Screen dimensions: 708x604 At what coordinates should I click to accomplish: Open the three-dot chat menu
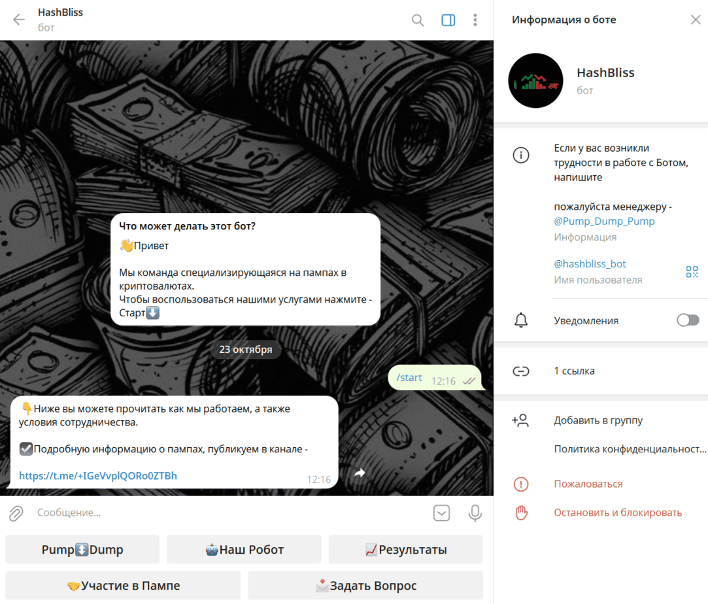(x=475, y=20)
